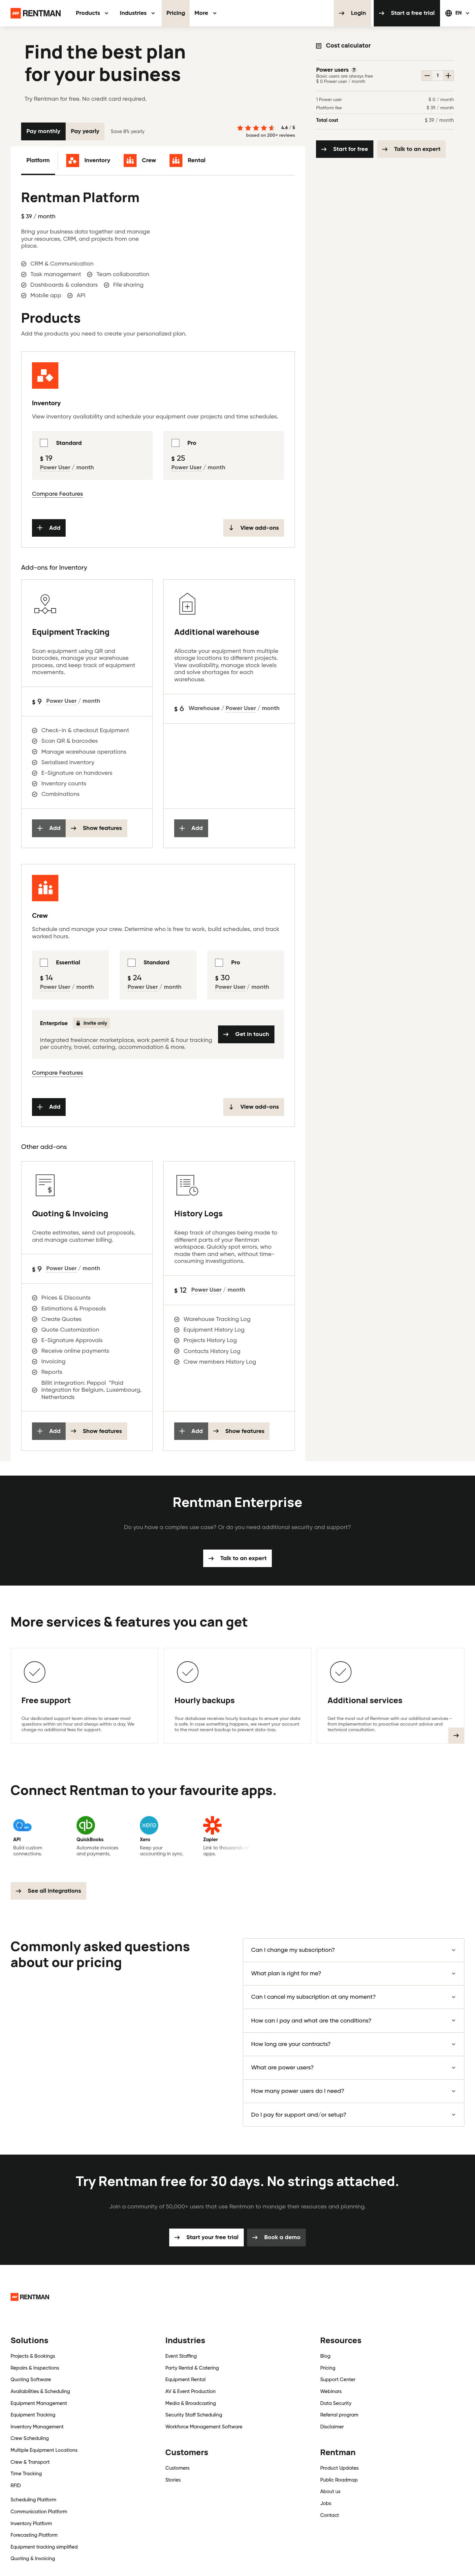Click the Login button in header

coord(352,13)
